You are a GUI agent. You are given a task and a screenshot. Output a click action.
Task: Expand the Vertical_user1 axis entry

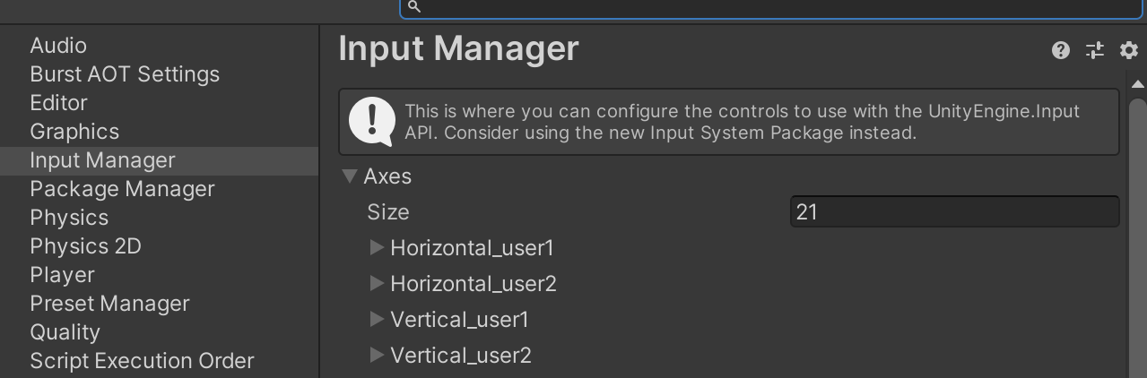click(x=378, y=319)
